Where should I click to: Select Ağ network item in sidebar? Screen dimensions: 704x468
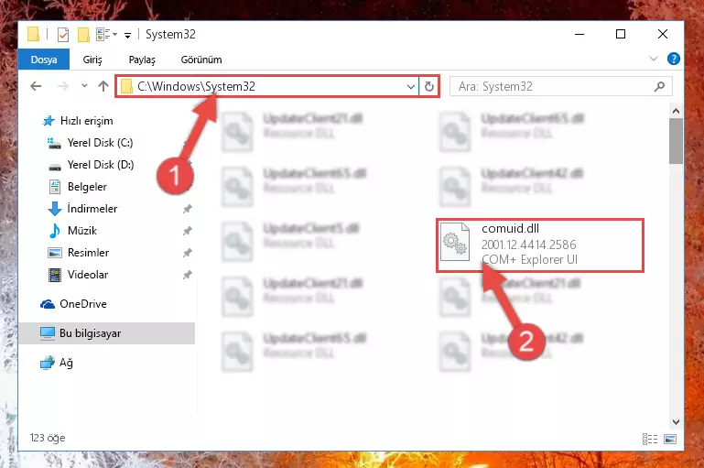pyautogui.click(x=57, y=363)
